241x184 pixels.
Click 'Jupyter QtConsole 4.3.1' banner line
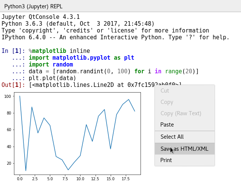(41, 17)
